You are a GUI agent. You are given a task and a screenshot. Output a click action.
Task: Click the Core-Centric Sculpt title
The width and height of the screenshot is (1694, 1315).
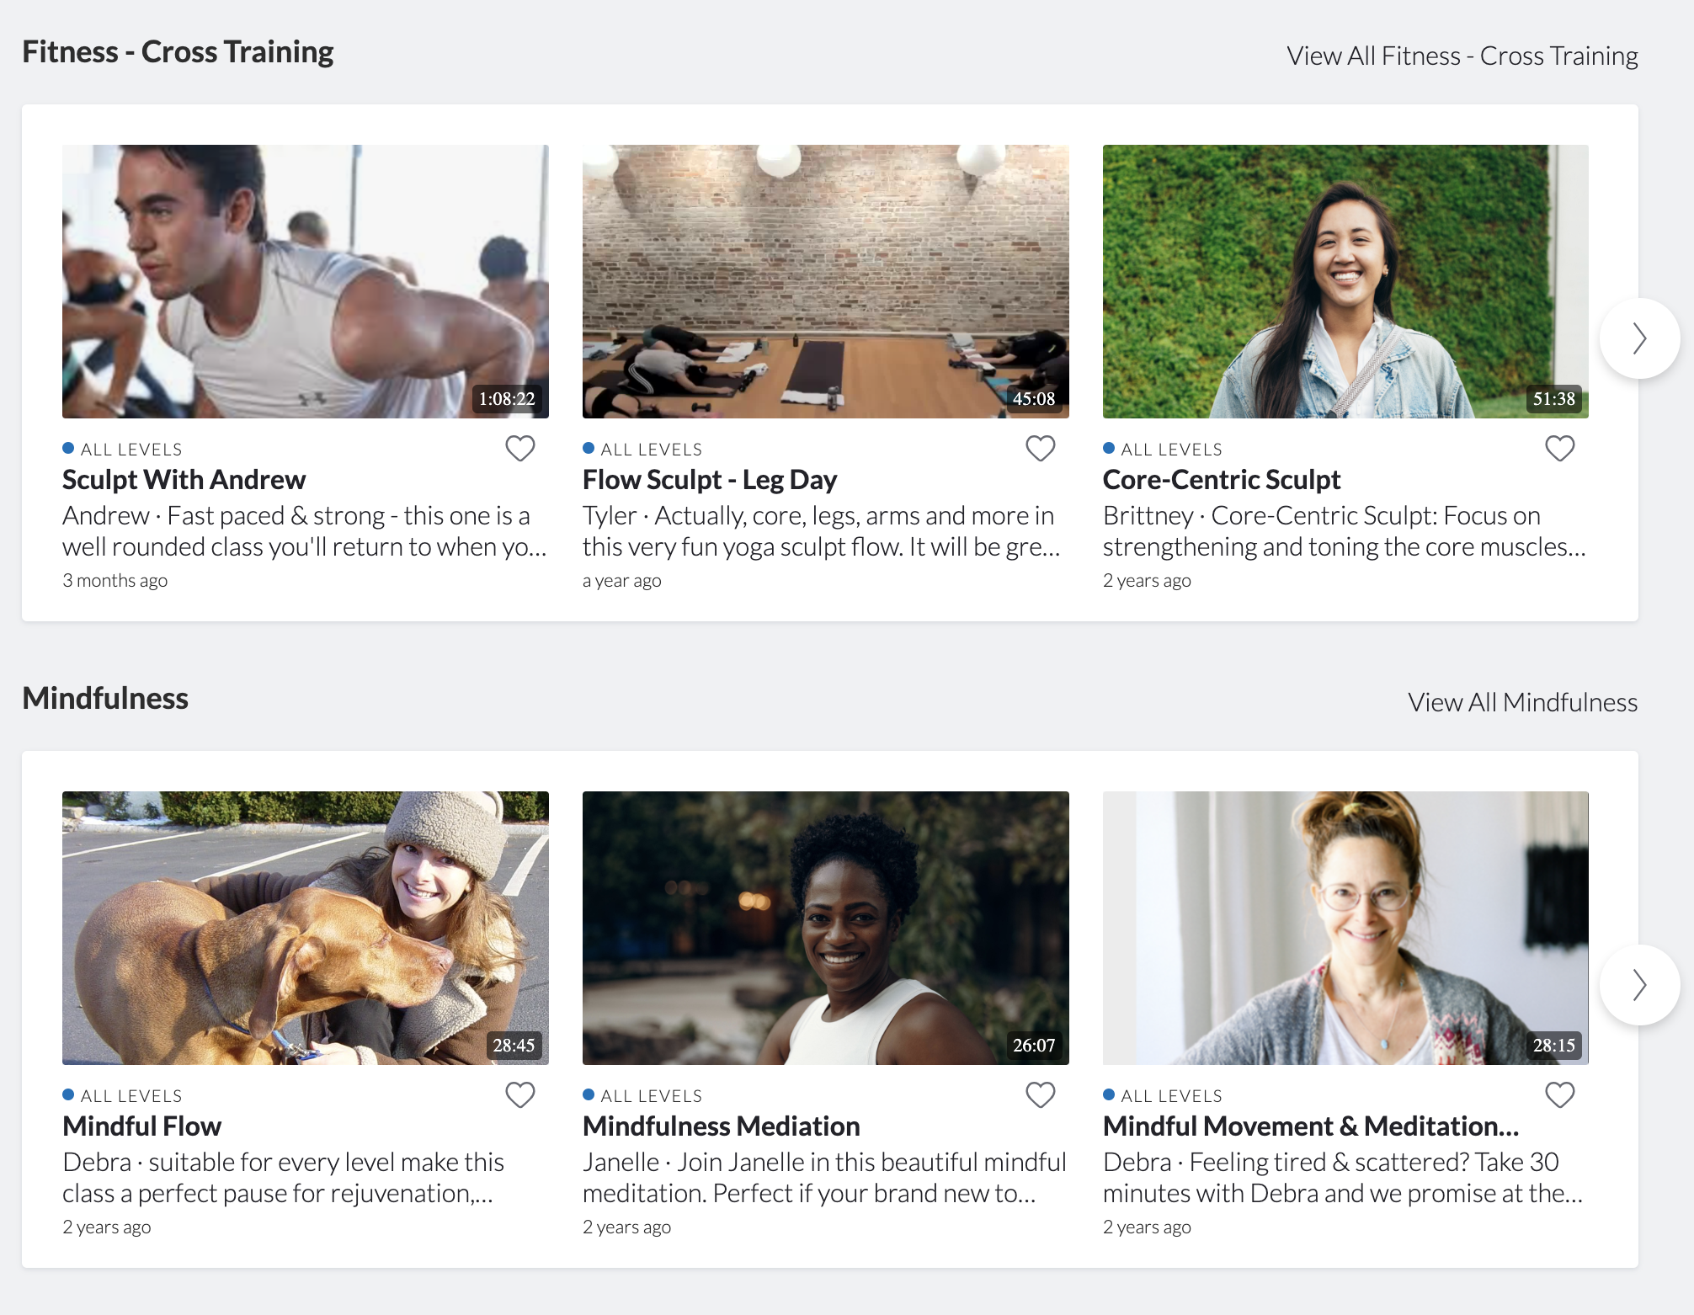click(1221, 480)
